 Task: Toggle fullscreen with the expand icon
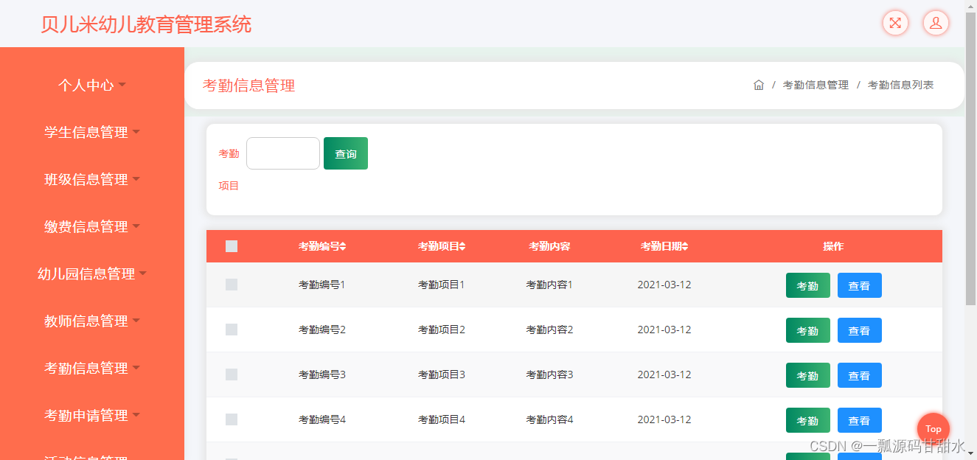tap(895, 23)
